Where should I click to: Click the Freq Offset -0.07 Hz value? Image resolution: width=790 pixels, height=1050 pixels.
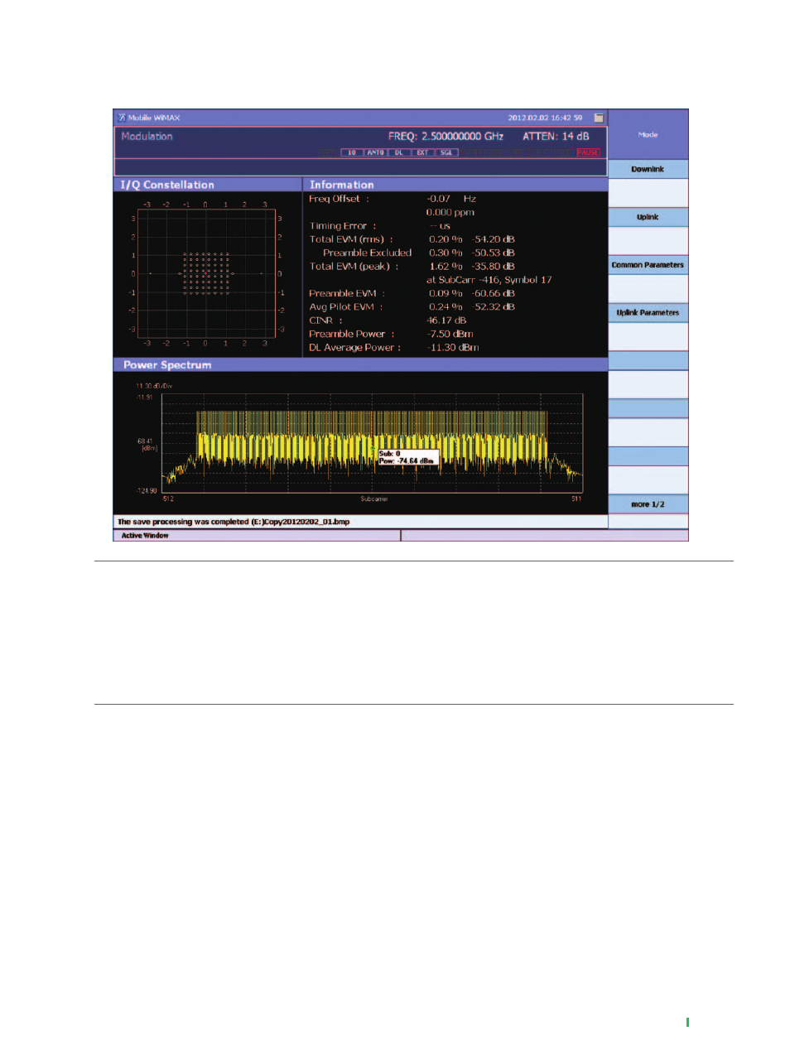click(451, 199)
